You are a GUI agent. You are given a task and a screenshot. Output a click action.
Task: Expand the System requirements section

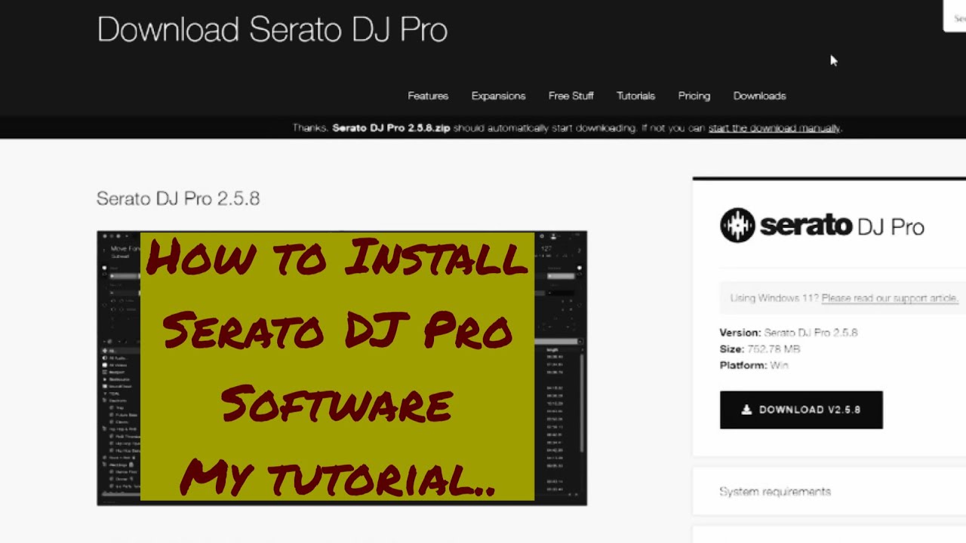point(829,492)
